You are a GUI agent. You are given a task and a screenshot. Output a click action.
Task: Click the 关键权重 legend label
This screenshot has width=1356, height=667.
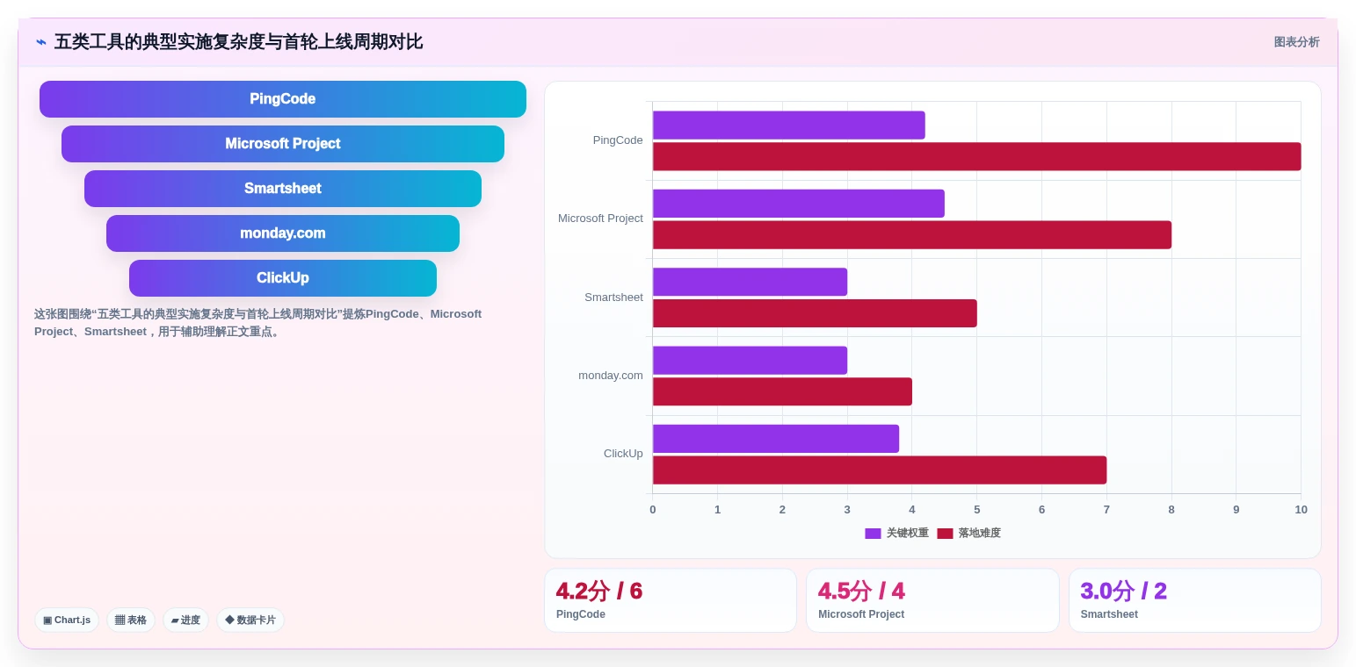pyautogui.click(x=908, y=534)
